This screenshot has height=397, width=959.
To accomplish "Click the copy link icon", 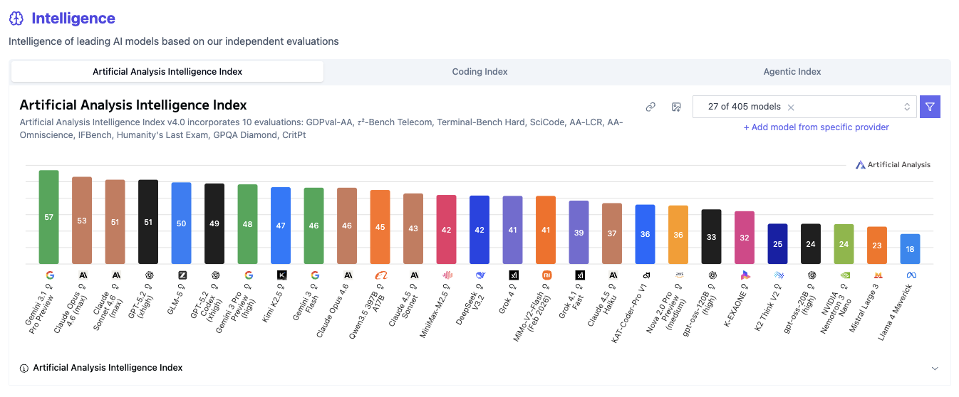I will click(650, 107).
